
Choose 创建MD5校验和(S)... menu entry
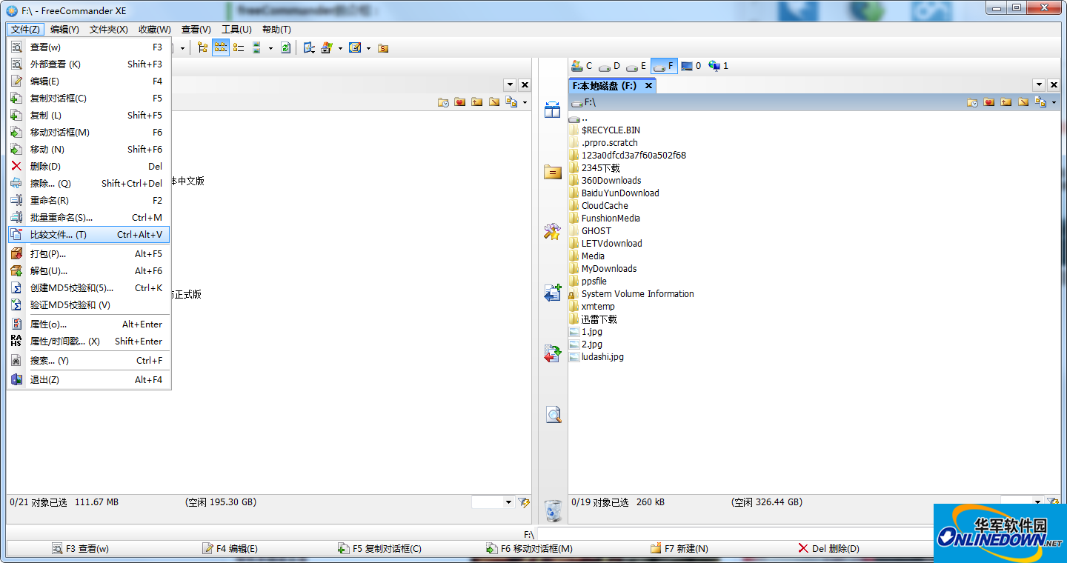[x=89, y=288]
